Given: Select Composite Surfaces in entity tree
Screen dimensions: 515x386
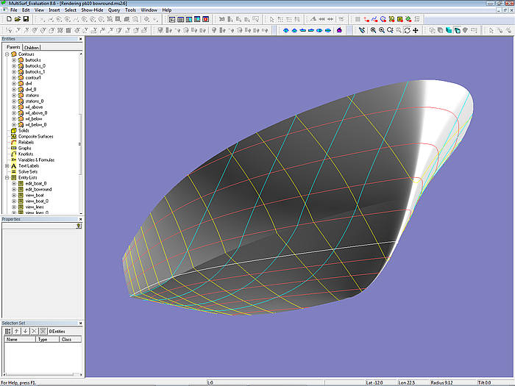Looking at the screenshot, I should point(35,136).
